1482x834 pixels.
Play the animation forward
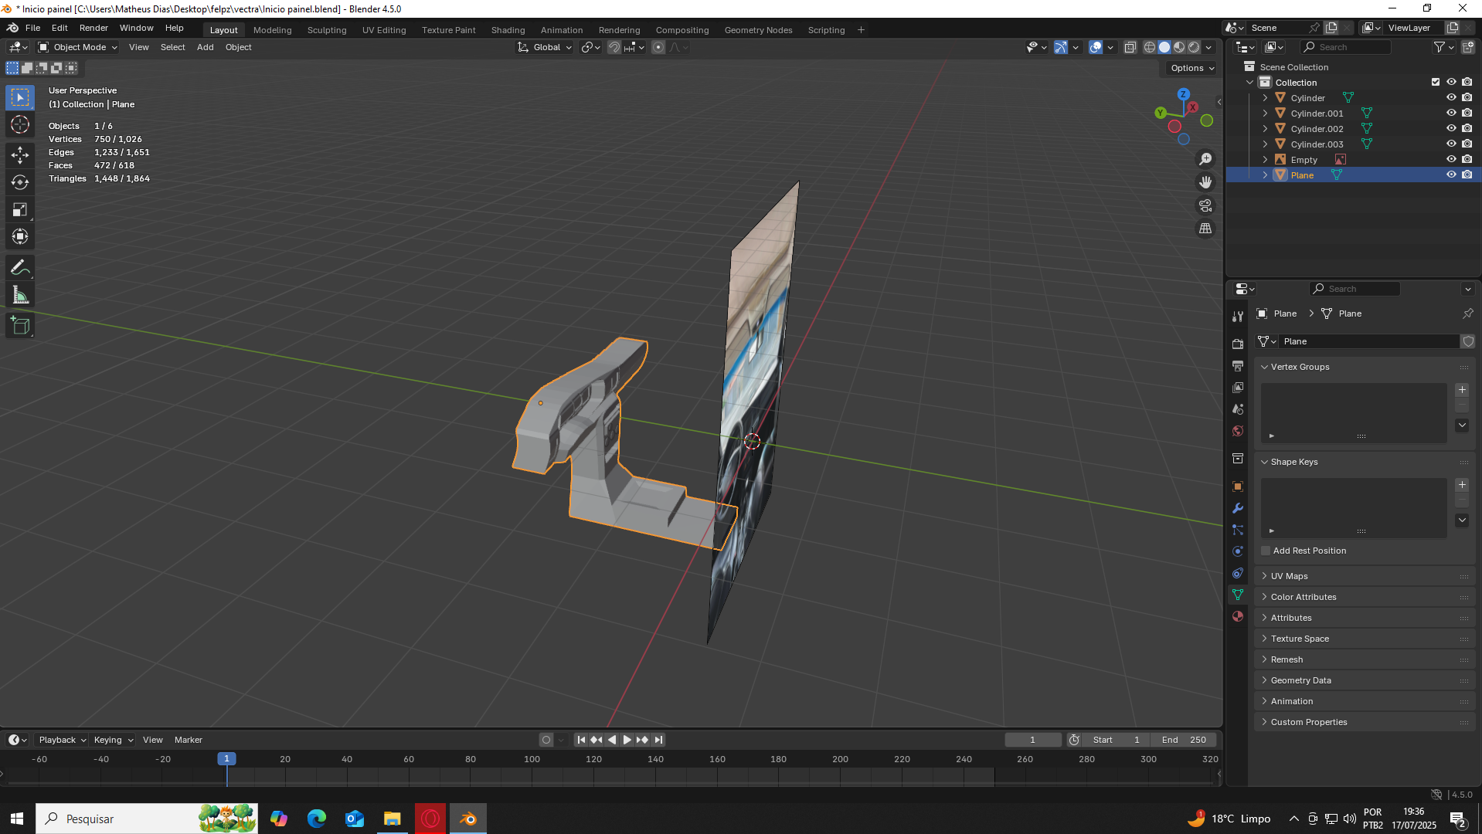coord(627,740)
